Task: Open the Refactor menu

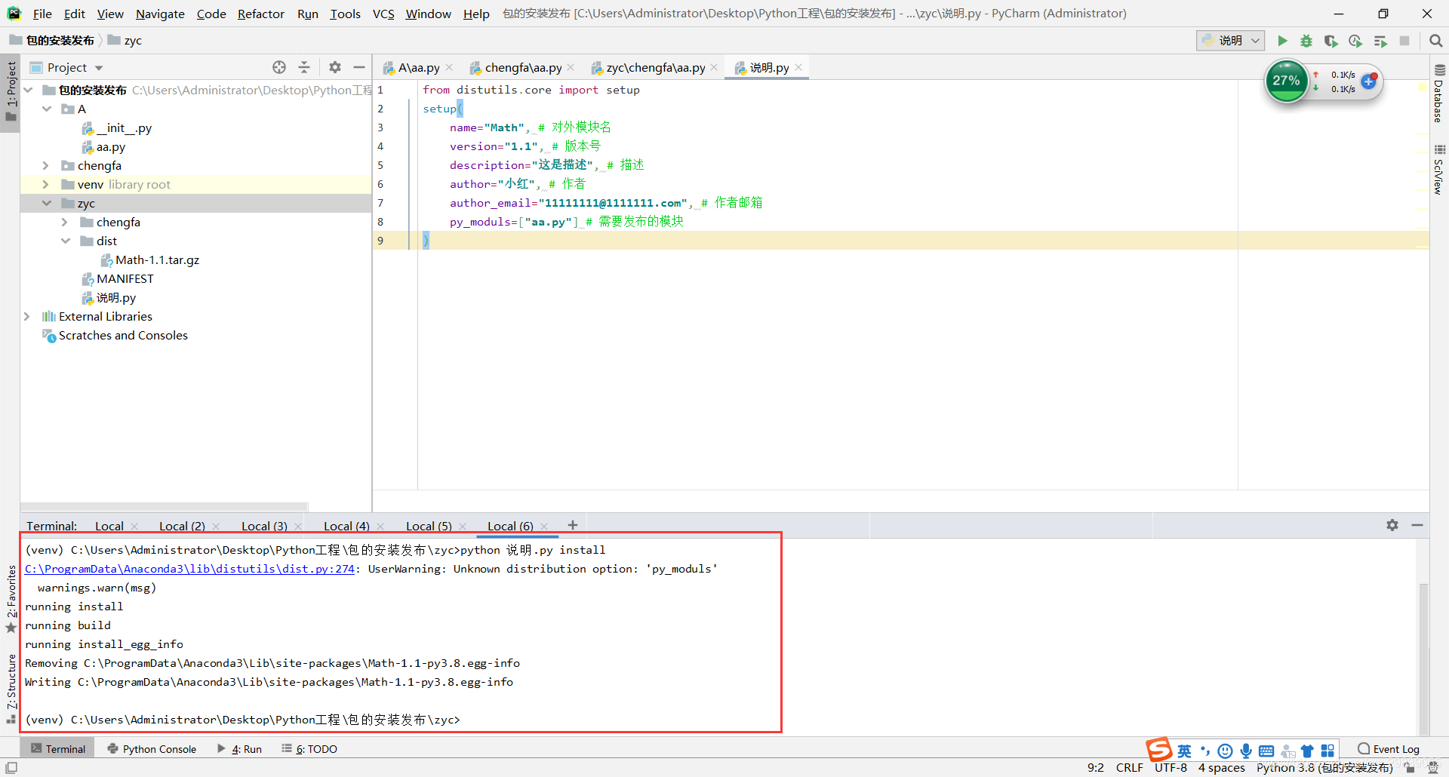Action: tap(260, 14)
